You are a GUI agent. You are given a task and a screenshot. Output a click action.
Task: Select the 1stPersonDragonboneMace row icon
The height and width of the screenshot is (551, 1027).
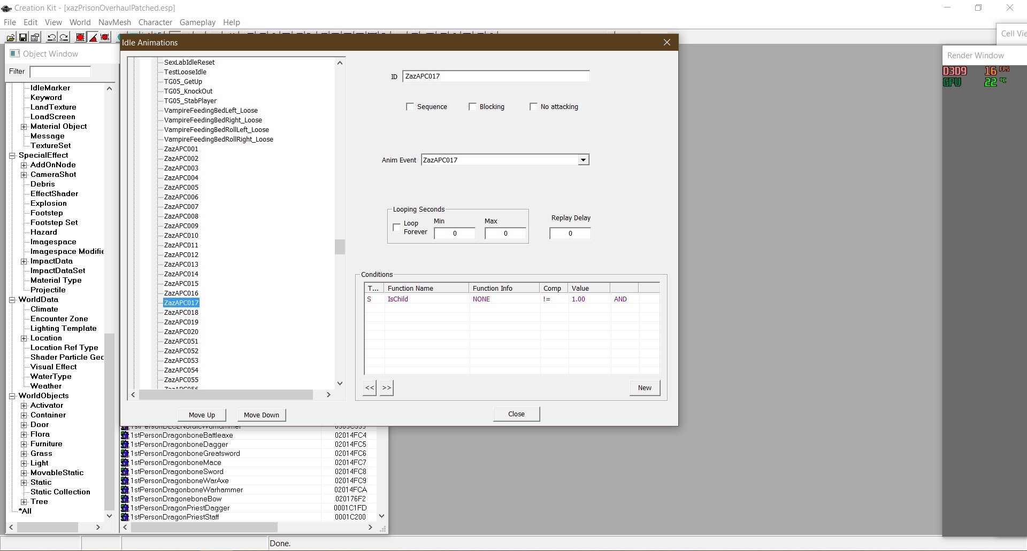125,462
